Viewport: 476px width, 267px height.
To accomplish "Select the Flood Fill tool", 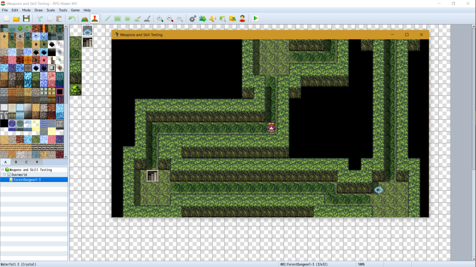I will (x=137, y=19).
